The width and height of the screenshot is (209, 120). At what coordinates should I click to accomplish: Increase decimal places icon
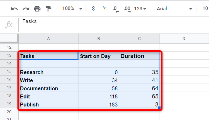127,9
